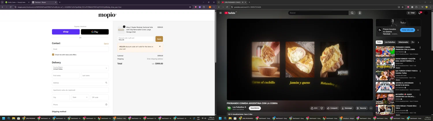Click the Recortar clip button
This screenshot has width=433, height=121.
(x=361, y=108)
